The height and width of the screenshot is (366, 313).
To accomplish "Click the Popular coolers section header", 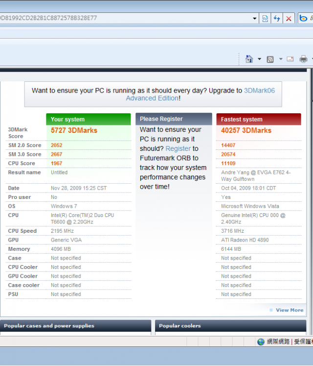I will (x=230, y=326).
